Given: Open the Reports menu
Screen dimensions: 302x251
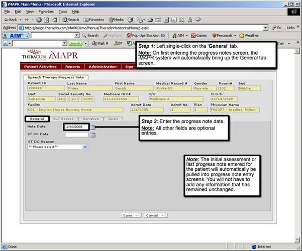Looking at the screenshot, I should click(x=72, y=66).
